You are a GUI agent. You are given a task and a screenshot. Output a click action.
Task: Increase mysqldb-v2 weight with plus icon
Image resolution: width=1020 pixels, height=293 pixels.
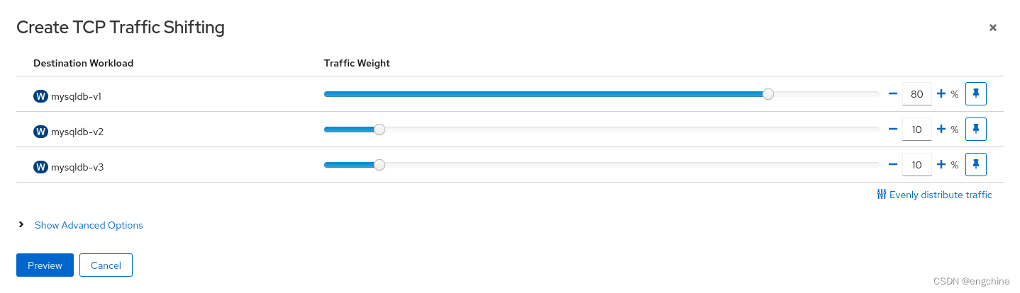pos(941,129)
